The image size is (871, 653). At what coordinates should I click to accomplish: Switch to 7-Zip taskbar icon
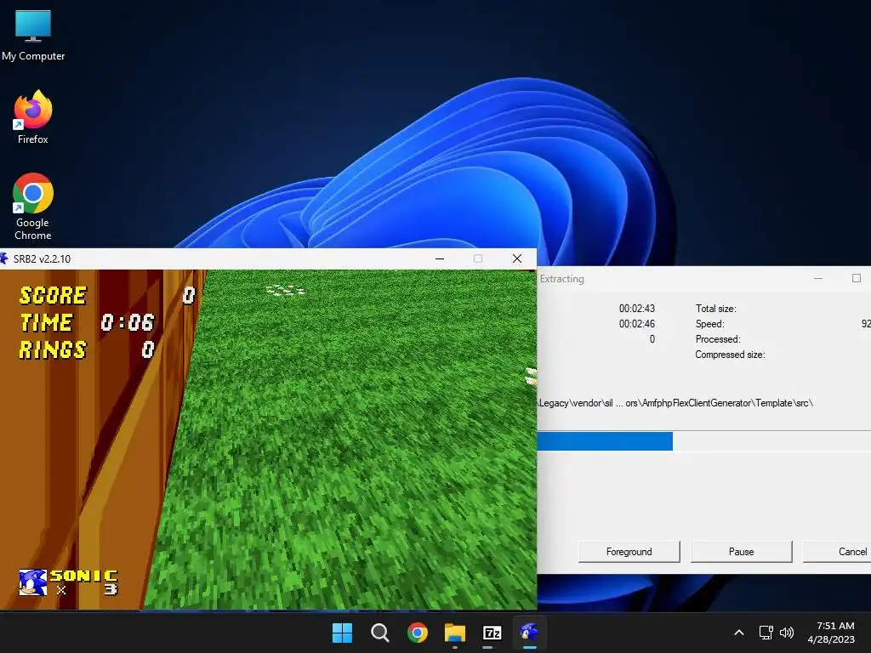coord(492,633)
